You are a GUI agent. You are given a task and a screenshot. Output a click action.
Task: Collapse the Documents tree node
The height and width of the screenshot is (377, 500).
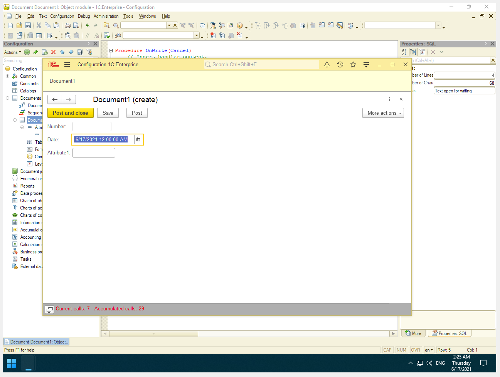7,98
